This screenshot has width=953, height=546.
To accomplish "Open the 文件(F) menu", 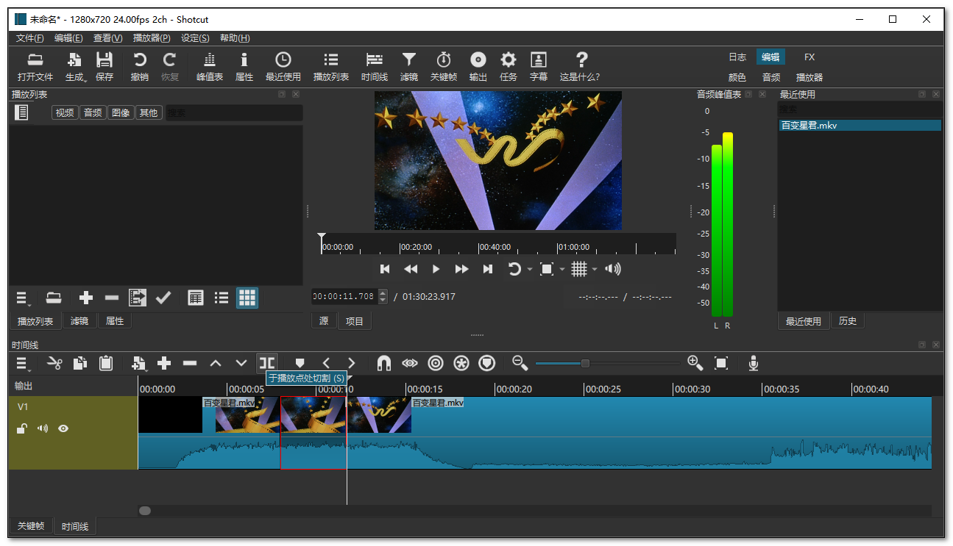I will coord(30,38).
